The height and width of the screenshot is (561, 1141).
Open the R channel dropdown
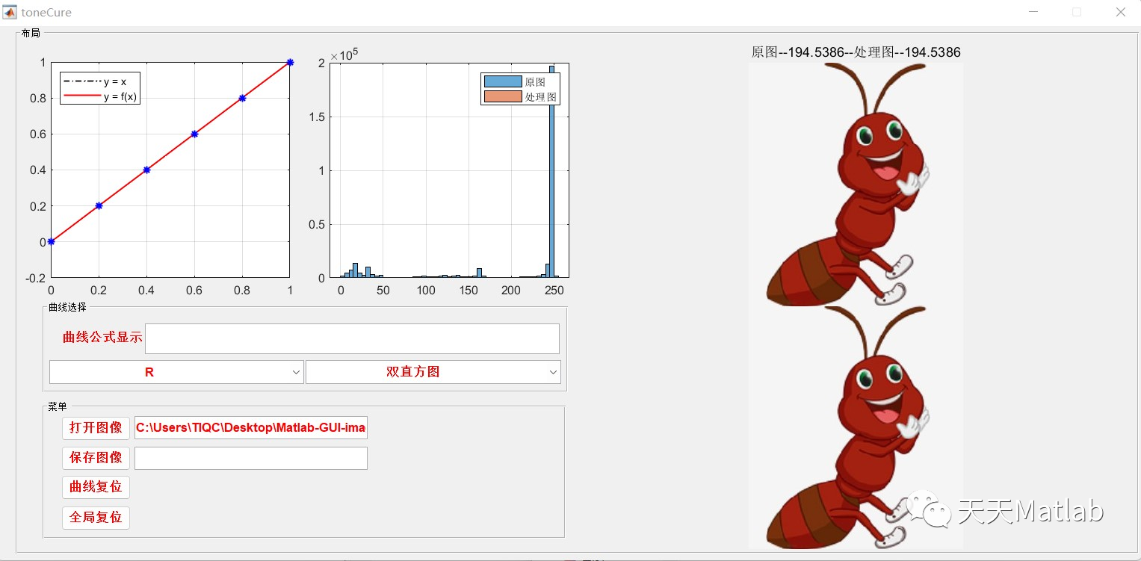click(176, 372)
